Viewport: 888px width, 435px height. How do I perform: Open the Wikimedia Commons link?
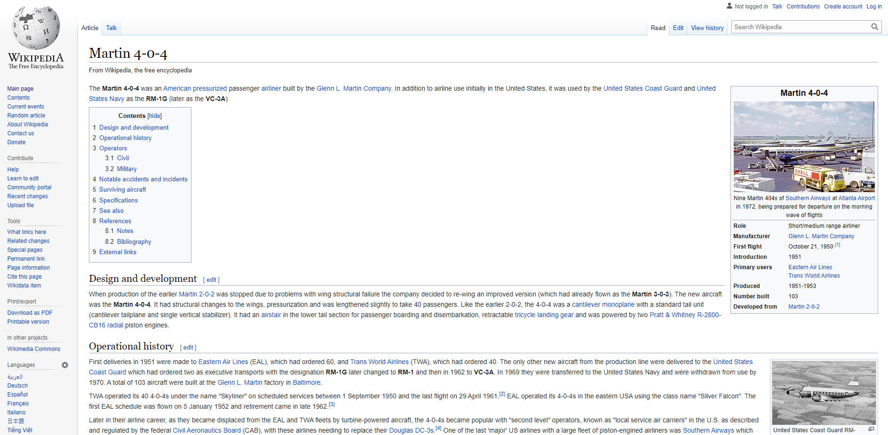point(34,349)
